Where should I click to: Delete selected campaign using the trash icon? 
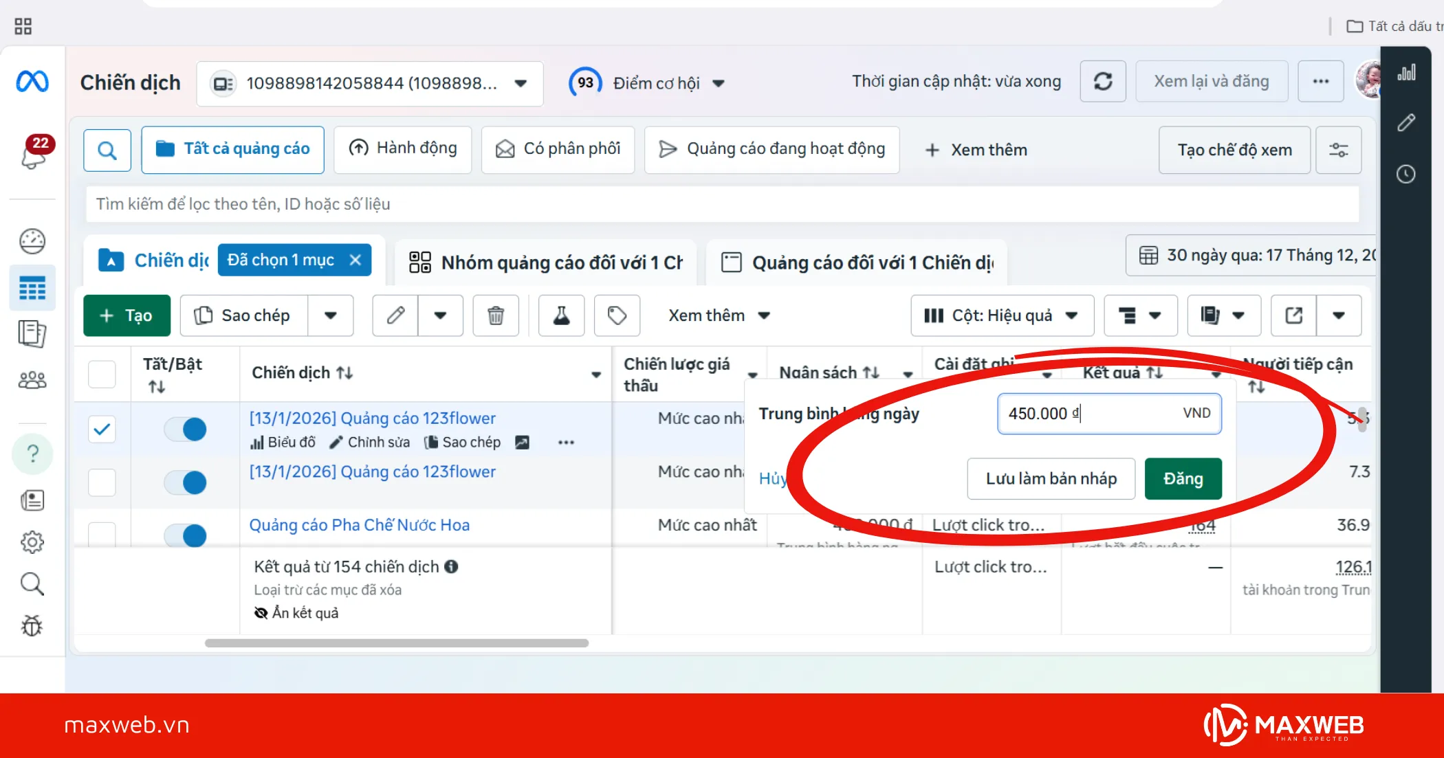[x=495, y=315]
